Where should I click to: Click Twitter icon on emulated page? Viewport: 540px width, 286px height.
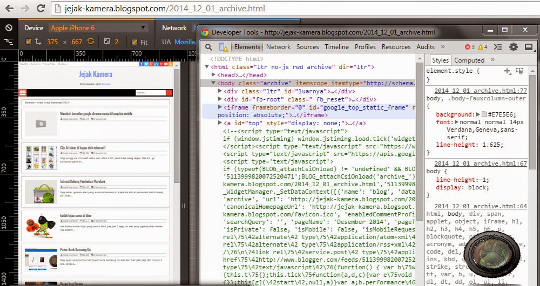146,64
